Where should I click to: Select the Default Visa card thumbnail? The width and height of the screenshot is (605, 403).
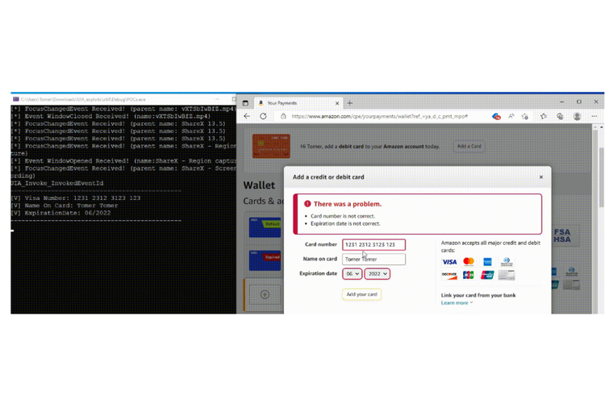tap(265, 227)
